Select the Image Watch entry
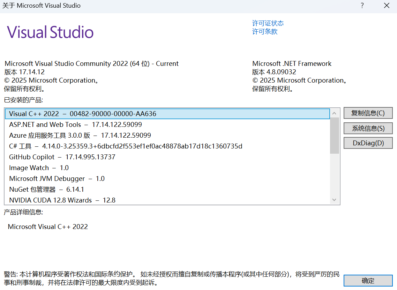This screenshot has width=397, height=290. 39,168
